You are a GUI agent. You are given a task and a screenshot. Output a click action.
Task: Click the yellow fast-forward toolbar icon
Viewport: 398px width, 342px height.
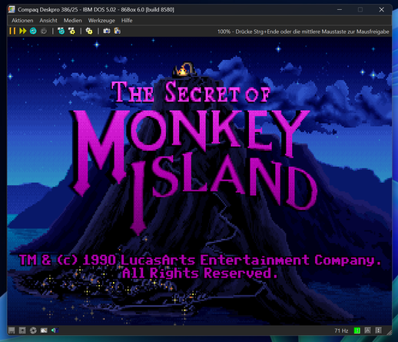coord(23,31)
